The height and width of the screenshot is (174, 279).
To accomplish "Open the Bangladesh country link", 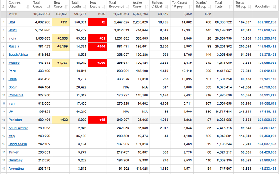I will click(18, 144).
